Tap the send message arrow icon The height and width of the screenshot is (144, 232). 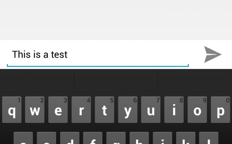pyautogui.click(x=213, y=54)
